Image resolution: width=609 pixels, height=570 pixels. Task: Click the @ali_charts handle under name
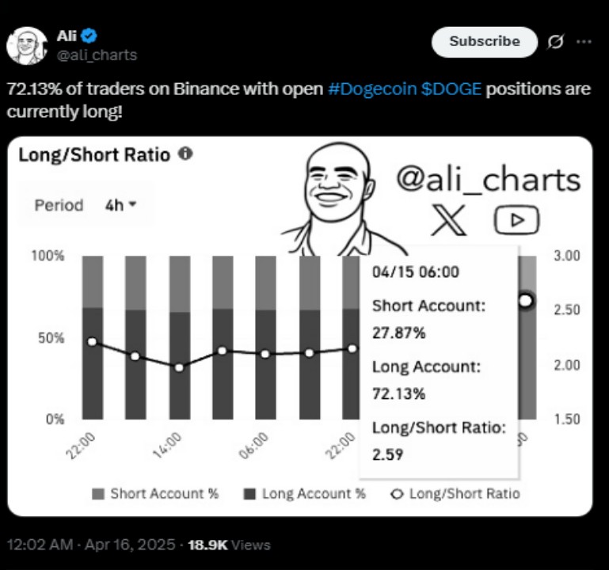[97, 55]
